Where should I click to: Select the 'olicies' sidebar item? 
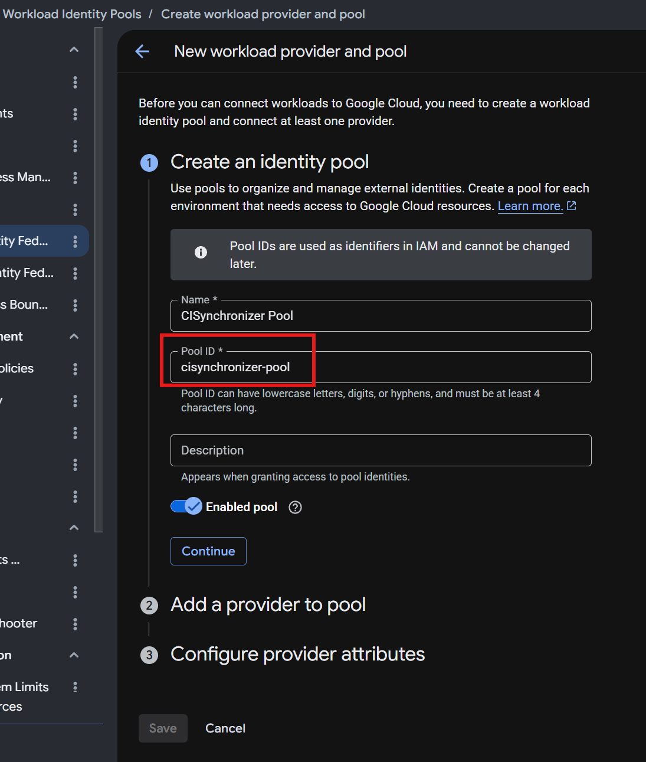point(17,368)
